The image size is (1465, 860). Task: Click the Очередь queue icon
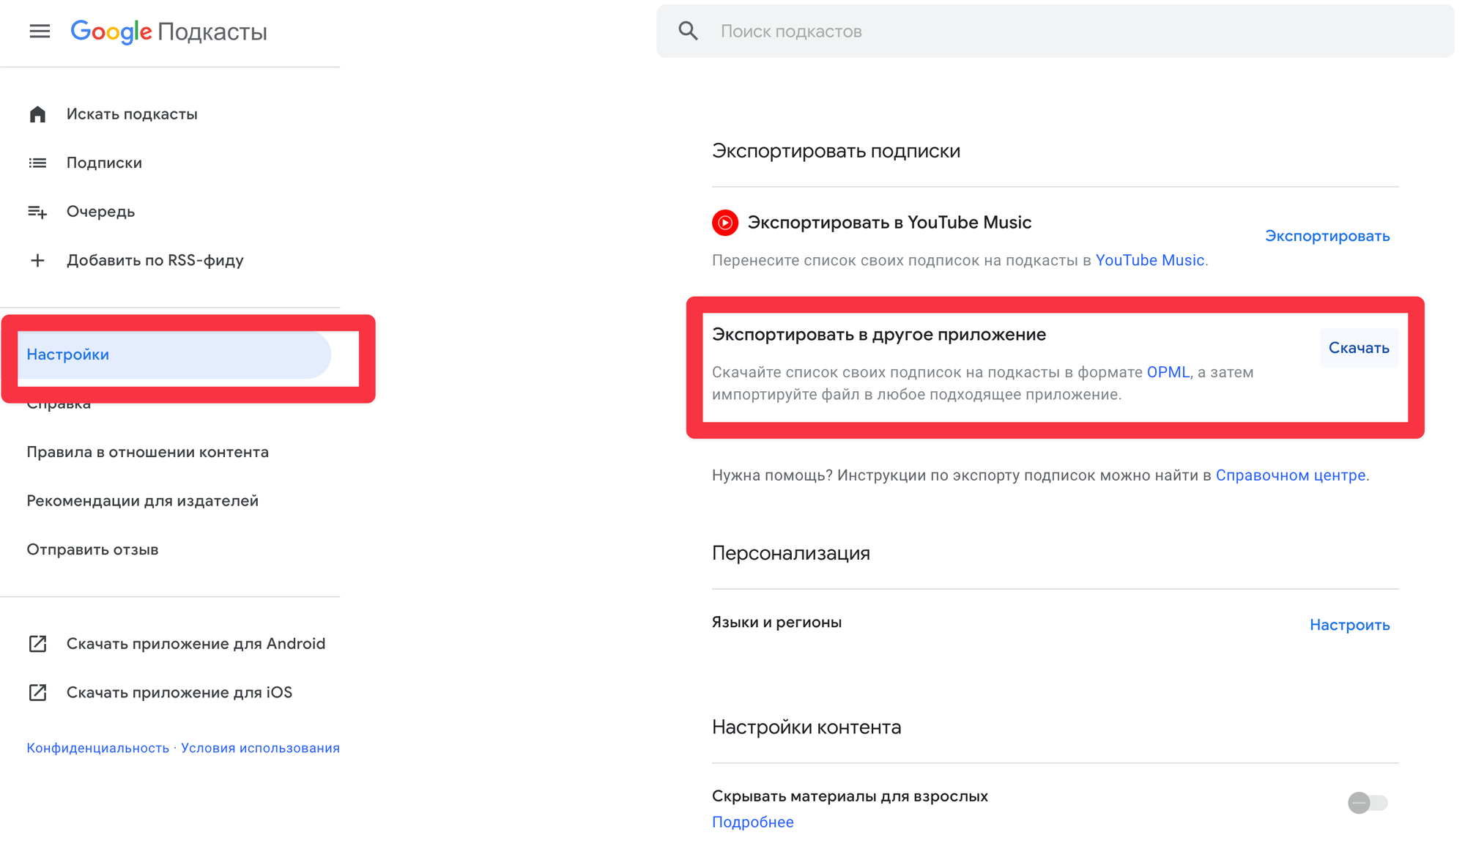[37, 212]
